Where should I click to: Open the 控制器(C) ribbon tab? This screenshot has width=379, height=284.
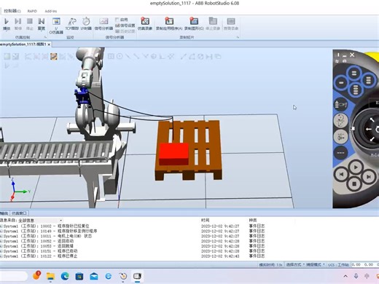coord(12,11)
